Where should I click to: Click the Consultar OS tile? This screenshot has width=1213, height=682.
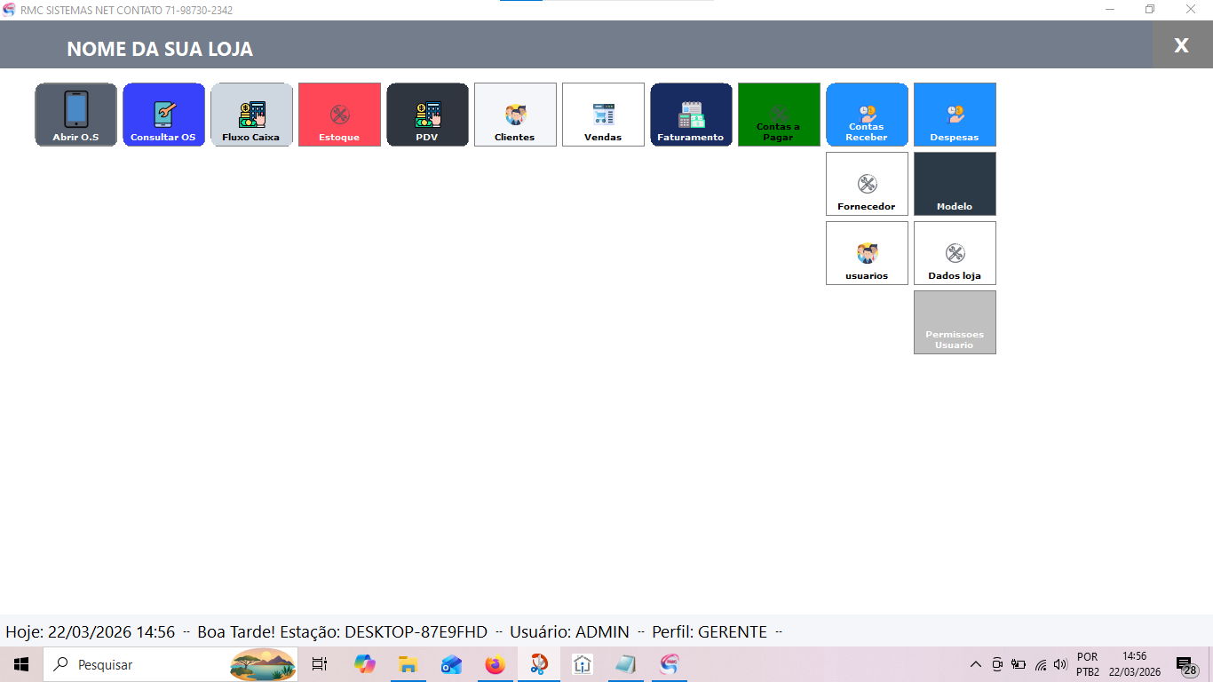[163, 115]
